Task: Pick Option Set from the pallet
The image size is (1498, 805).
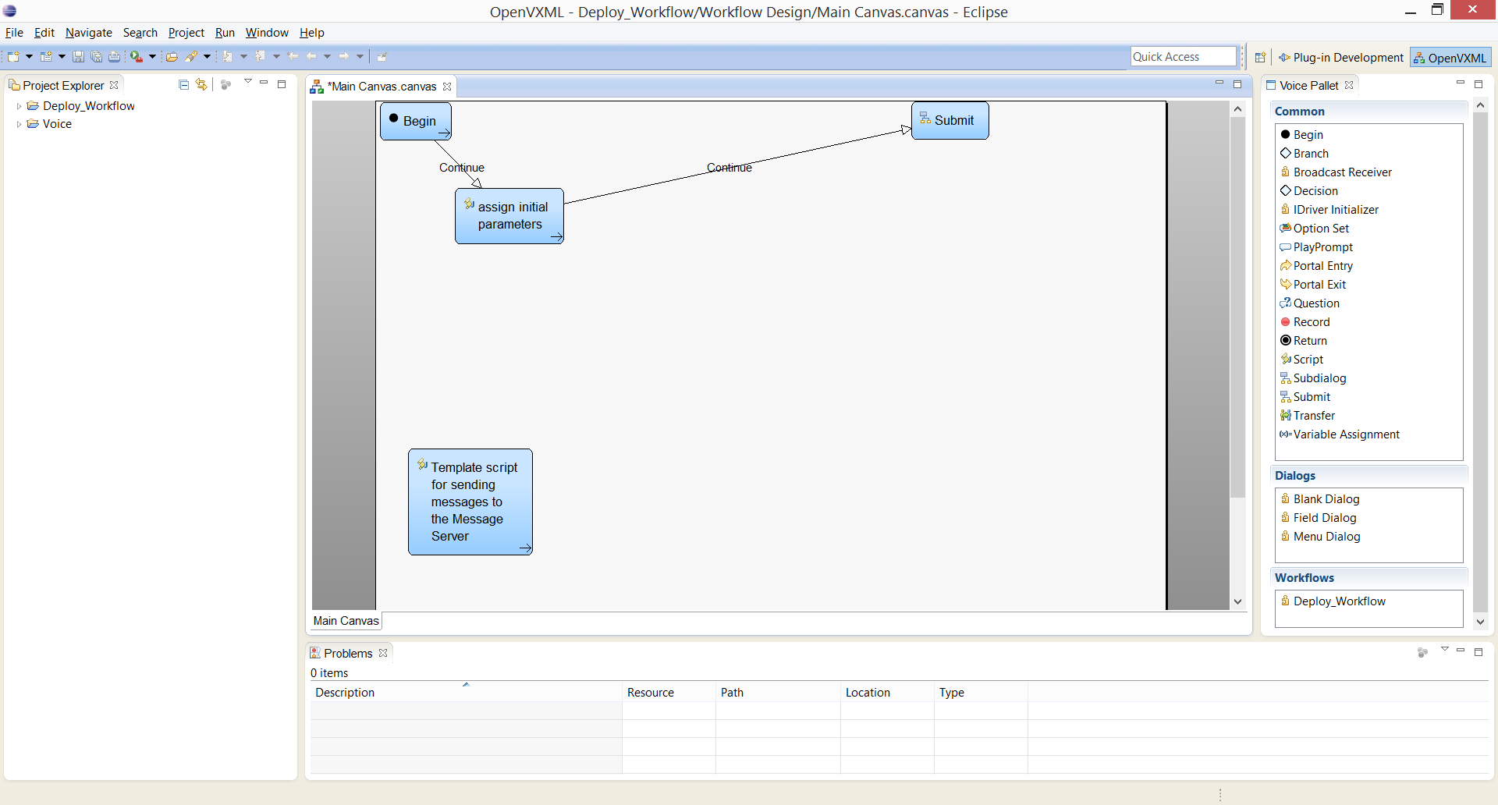Action: click(x=1315, y=229)
